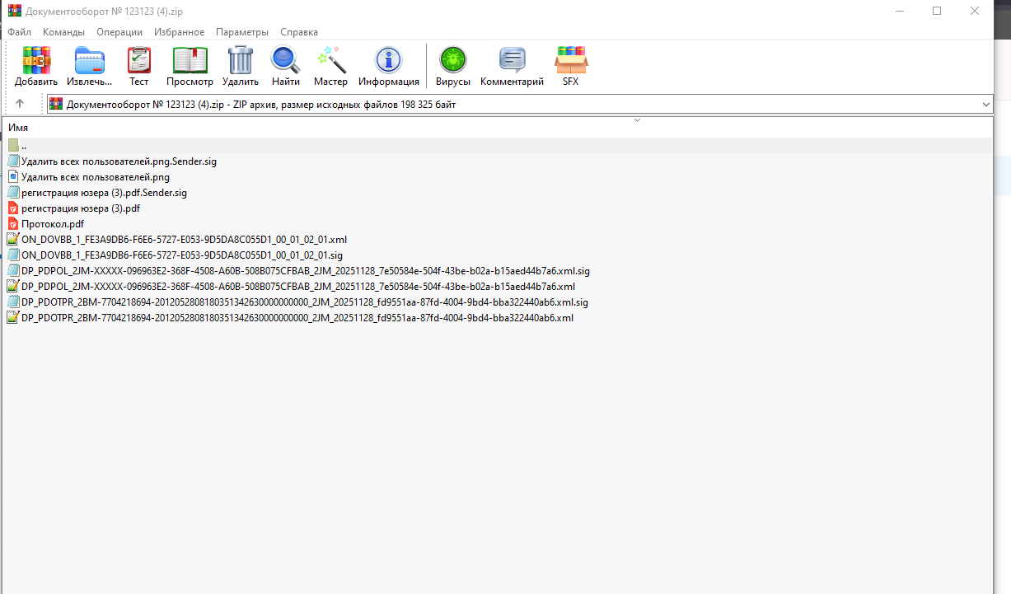Click icon of Удалить всех пользователей.png.Sender.sig
This screenshot has height=594, width=1011.
tap(13, 161)
